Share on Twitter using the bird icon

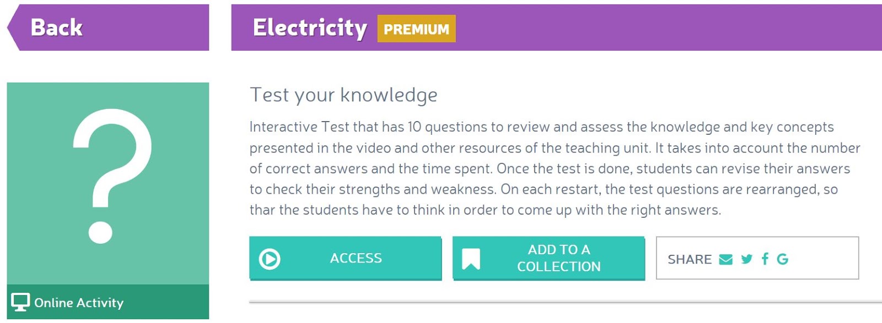point(747,259)
